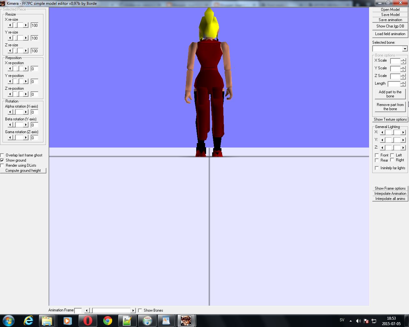
Task: Click Interpolate all anims button
Action: click(x=390, y=199)
